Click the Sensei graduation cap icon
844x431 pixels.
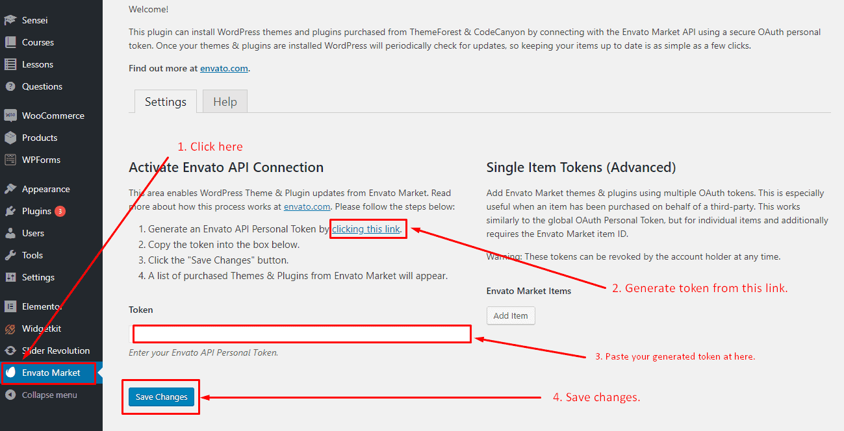(10, 20)
